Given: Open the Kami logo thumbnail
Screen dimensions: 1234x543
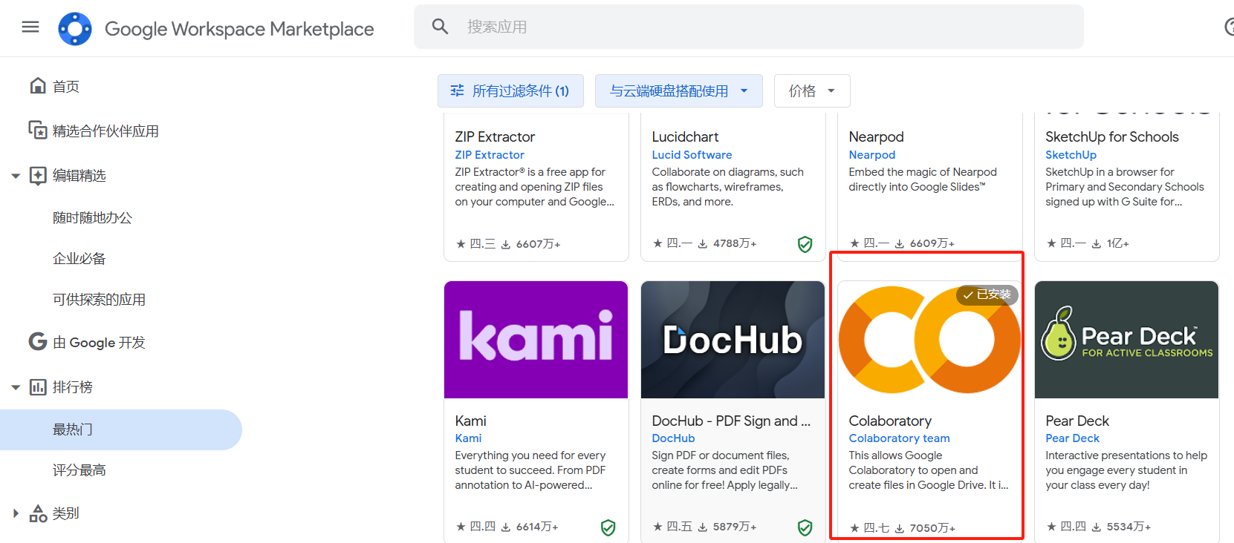Looking at the screenshot, I should pyautogui.click(x=536, y=340).
